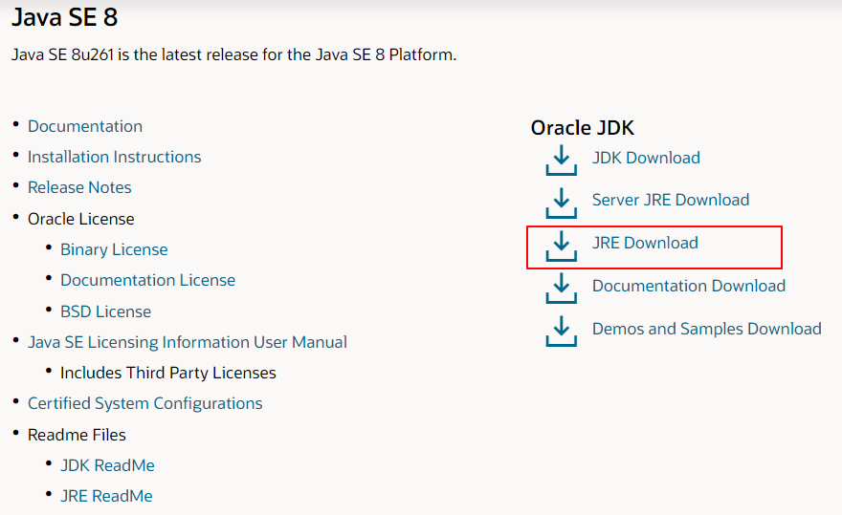Open the BSD License link
The image size is (842, 515).
pos(106,311)
